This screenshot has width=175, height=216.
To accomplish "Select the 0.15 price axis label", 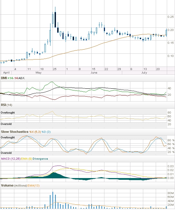I will click(x=171, y=43).
